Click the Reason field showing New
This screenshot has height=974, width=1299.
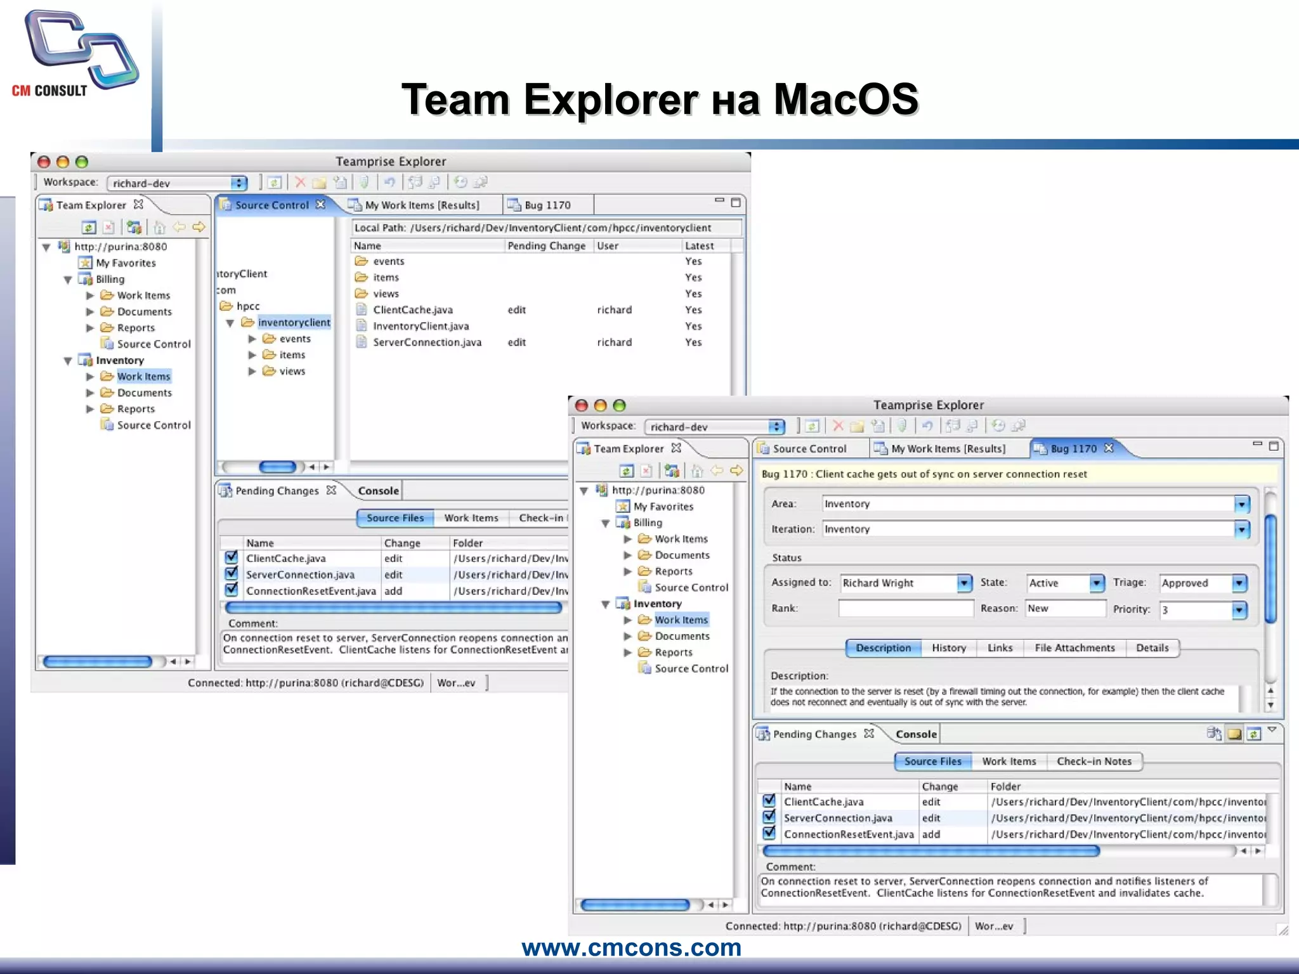point(1066,609)
